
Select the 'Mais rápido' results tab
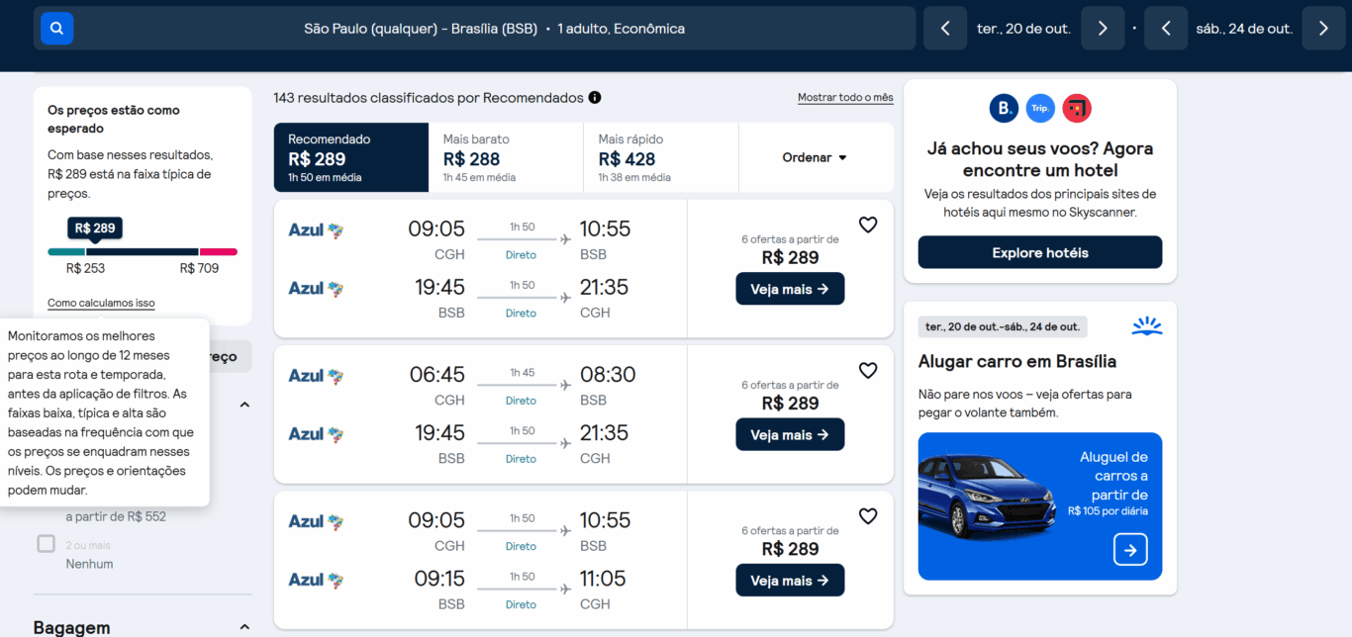(x=660, y=157)
